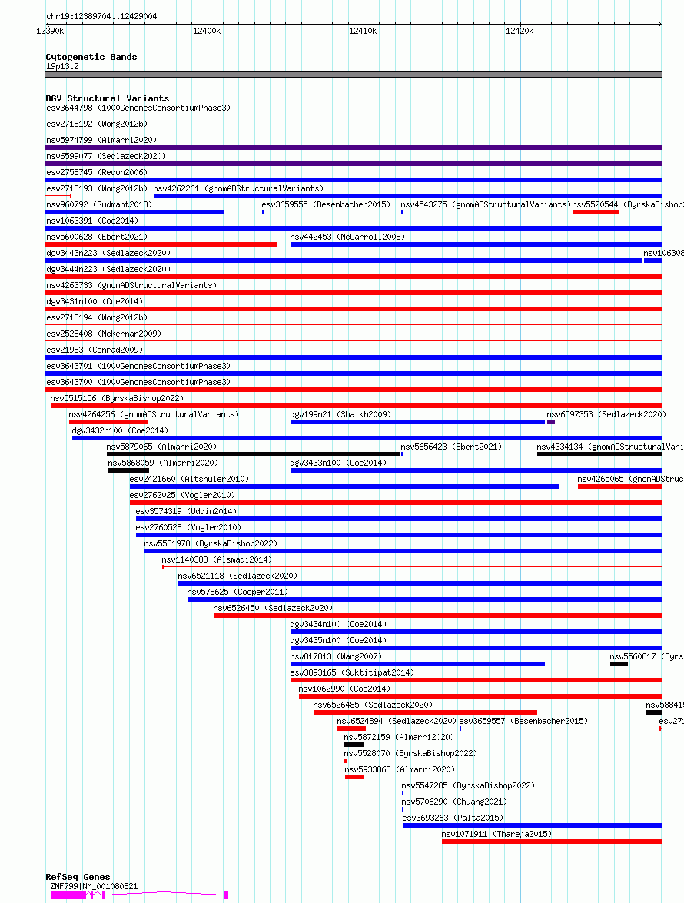684x903 pixels.
Task: Open nsv4263733 (gnomADStructuralVariants) variant
Action: click(131, 285)
